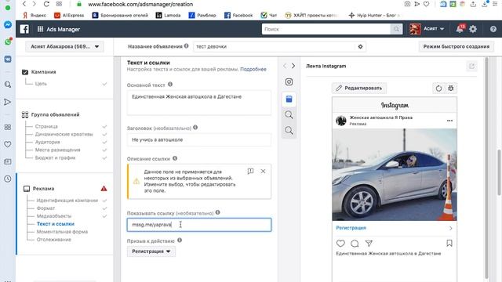Click the Показывать ссылку input field
502x282 pixels.
(x=199, y=225)
